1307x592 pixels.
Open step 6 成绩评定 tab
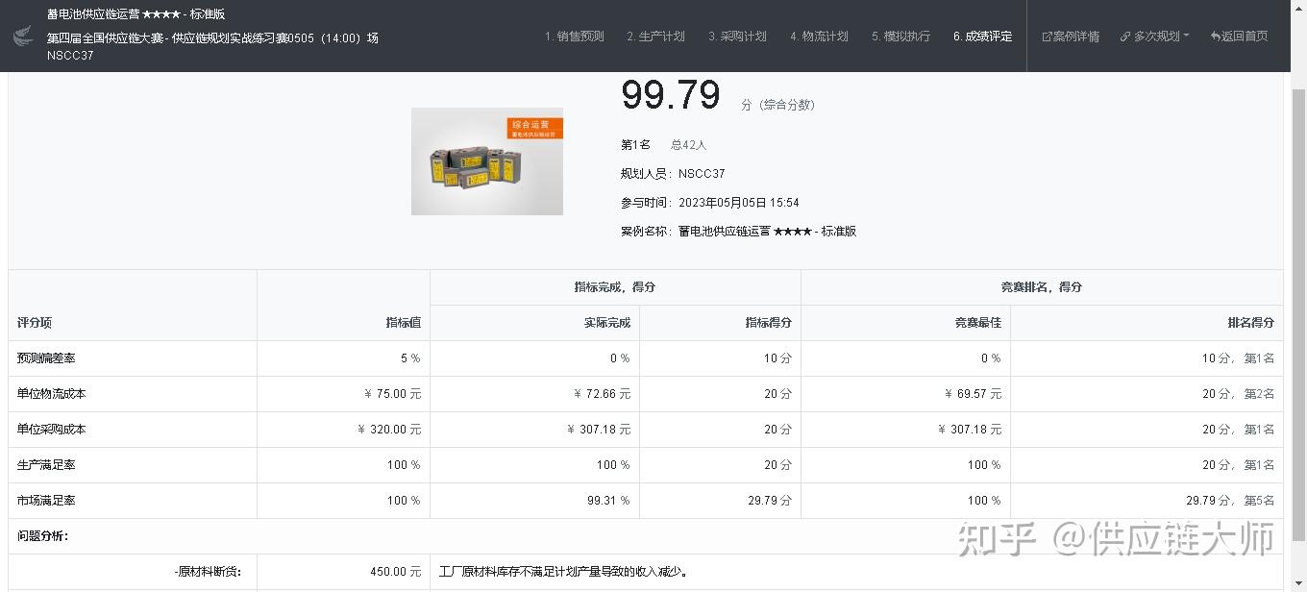pos(982,37)
